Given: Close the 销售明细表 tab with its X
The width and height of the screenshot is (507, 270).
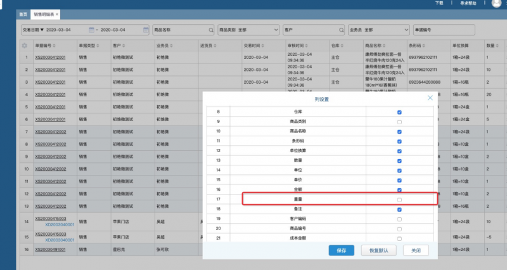Looking at the screenshot, I should tap(57, 13).
